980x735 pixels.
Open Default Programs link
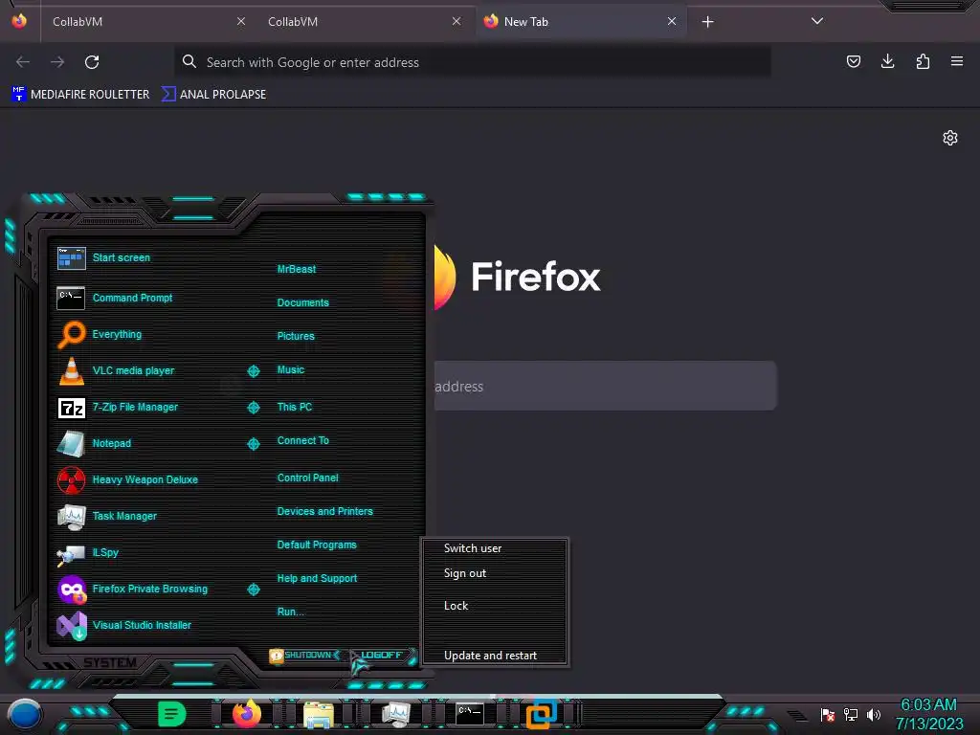coord(316,545)
